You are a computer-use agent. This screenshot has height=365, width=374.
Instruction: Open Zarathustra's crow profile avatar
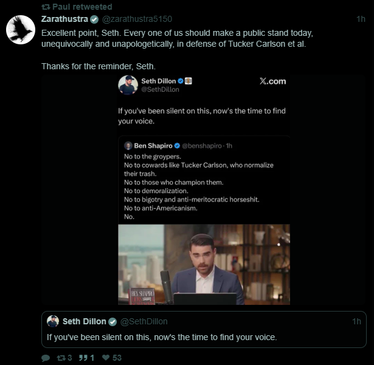(x=21, y=29)
